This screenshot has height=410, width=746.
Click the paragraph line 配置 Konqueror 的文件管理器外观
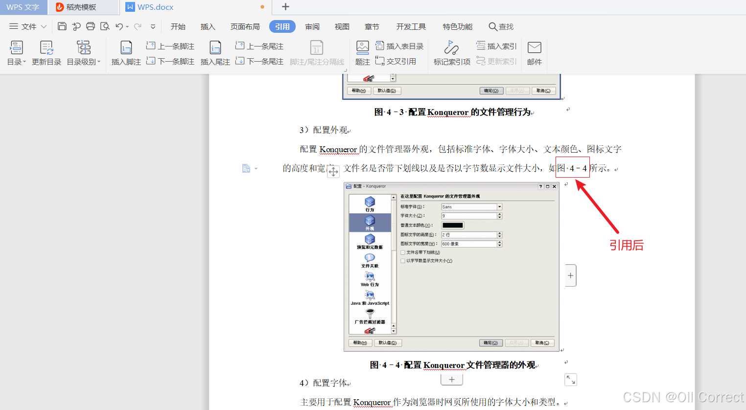pyautogui.click(x=461, y=149)
